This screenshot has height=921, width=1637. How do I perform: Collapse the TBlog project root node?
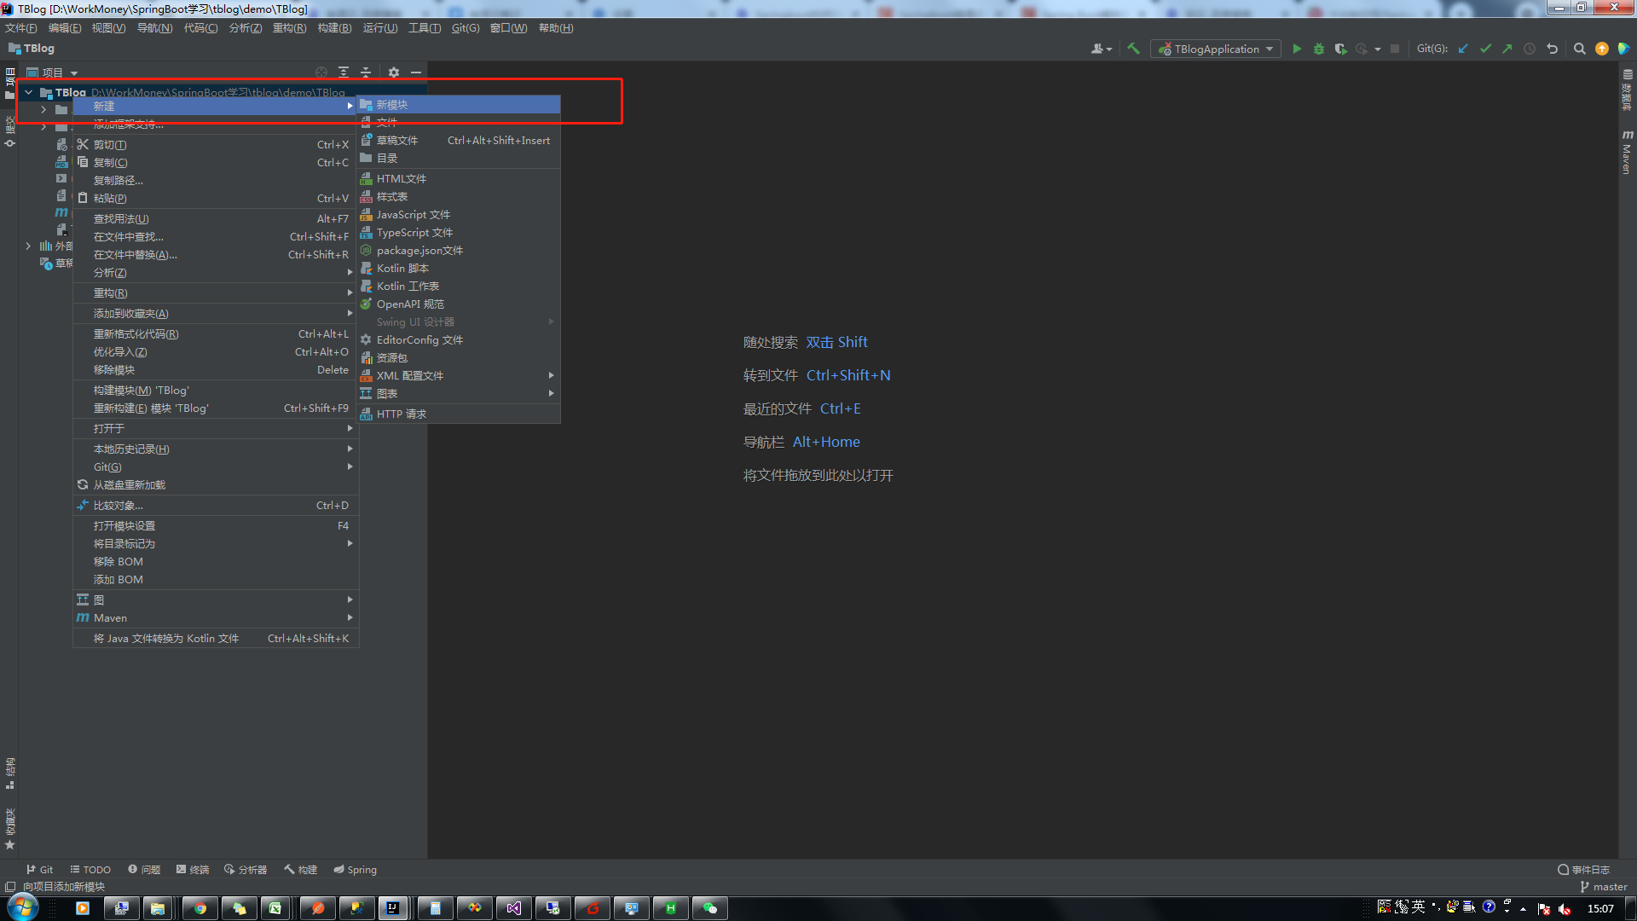29,92
